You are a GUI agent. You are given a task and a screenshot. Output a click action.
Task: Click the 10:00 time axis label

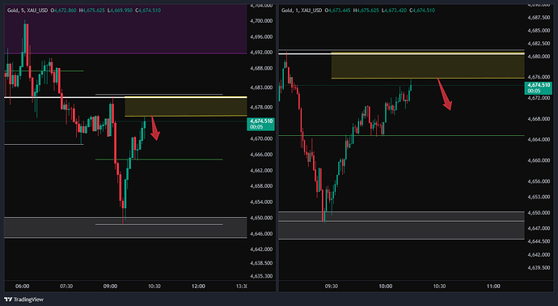(386, 286)
